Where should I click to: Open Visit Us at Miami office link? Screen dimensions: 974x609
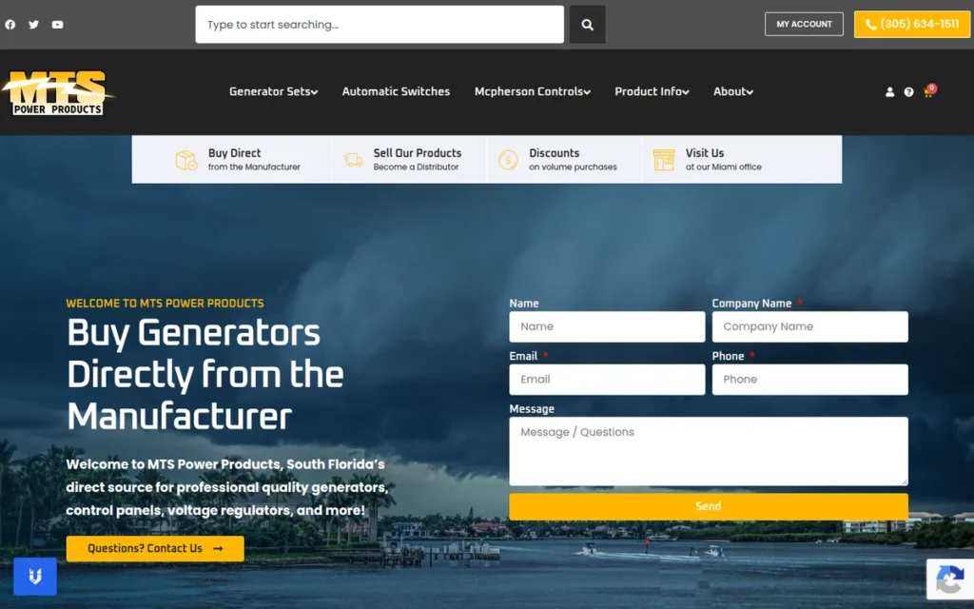coord(723,159)
